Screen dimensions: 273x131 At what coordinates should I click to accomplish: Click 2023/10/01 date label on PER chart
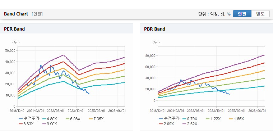tap(77, 110)
